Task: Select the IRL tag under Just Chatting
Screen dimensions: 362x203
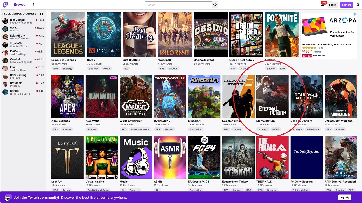Action: (126, 68)
